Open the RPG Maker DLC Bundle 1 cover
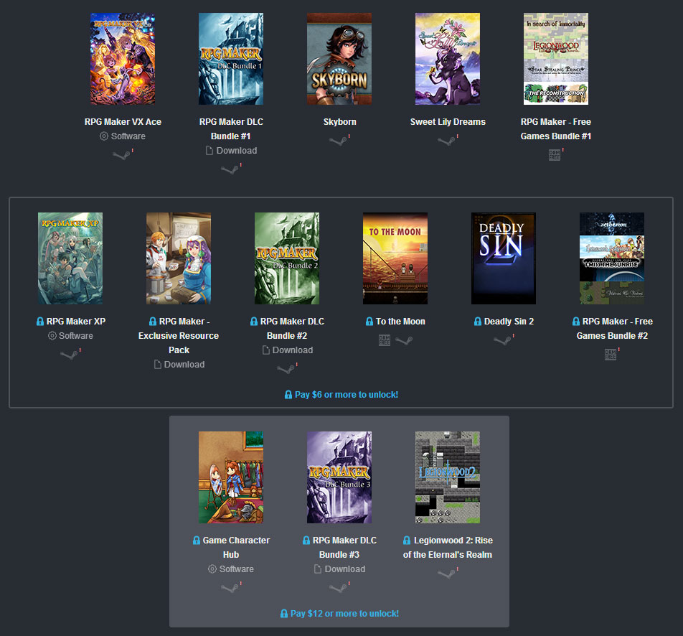This screenshot has height=636, width=683. click(x=231, y=59)
